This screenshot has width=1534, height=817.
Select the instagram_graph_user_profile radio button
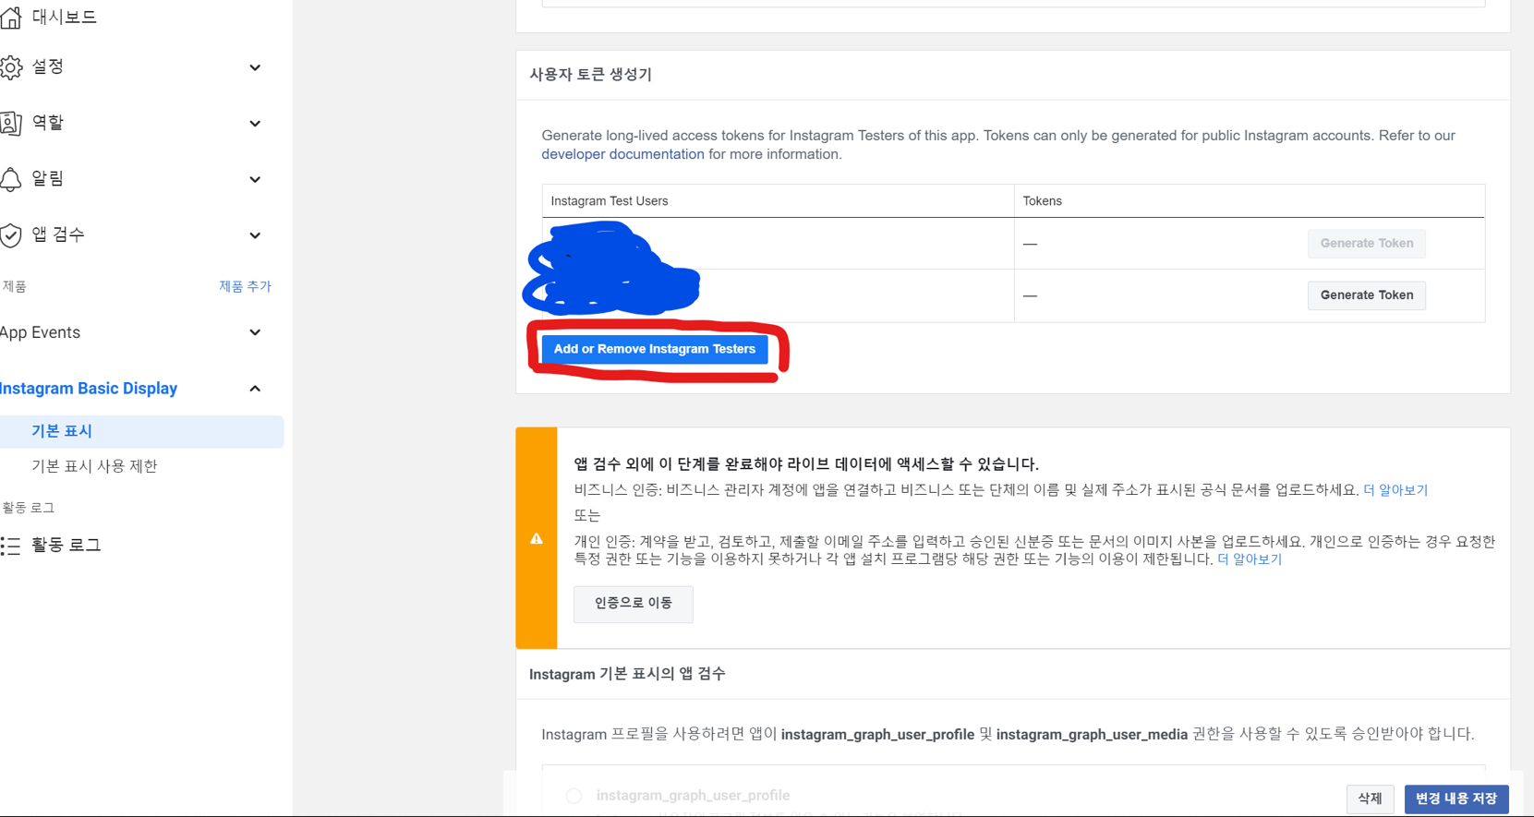tap(574, 796)
